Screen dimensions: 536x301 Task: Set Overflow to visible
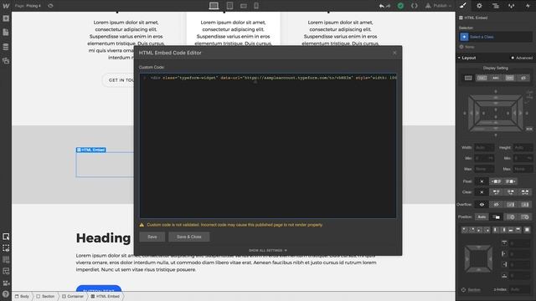coord(482,205)
